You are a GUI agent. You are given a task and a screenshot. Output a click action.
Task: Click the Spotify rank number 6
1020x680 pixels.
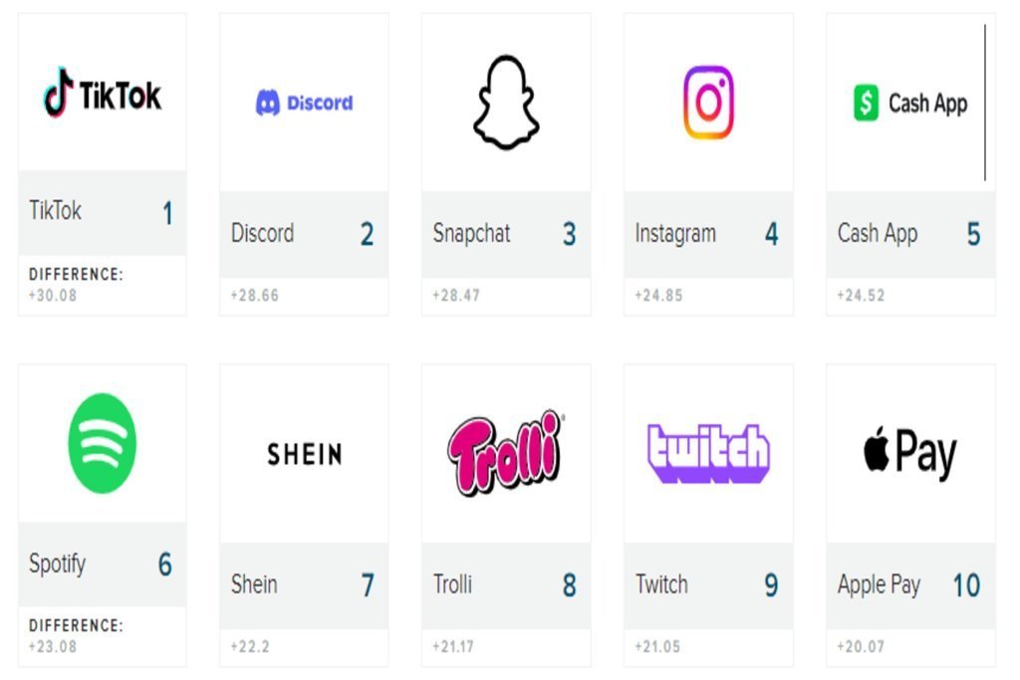point(164,565)
